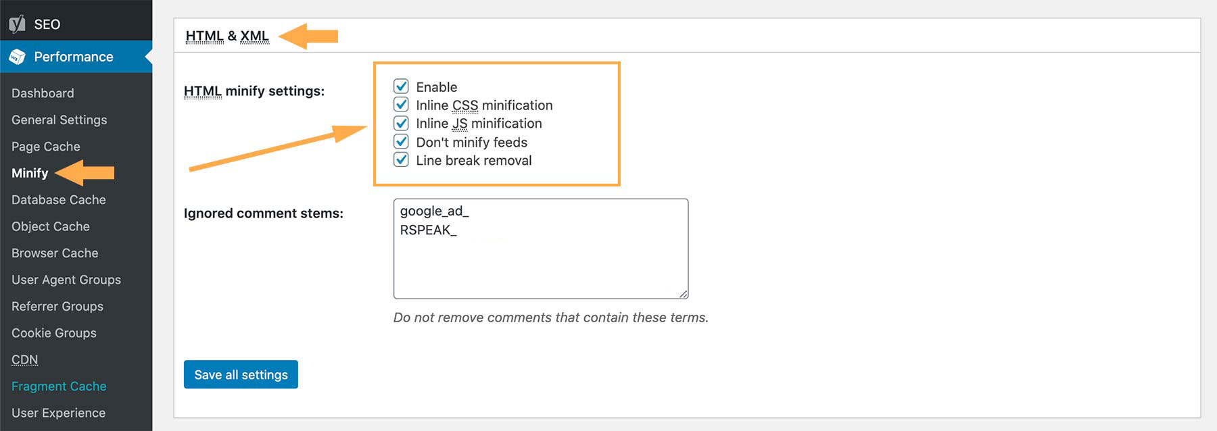The image size is (1217, 431).
Task: Open the Minify settings page
Action: coord(30,173)
